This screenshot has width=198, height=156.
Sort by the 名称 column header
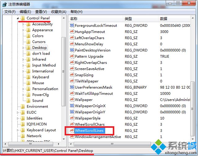coord(96,19)
